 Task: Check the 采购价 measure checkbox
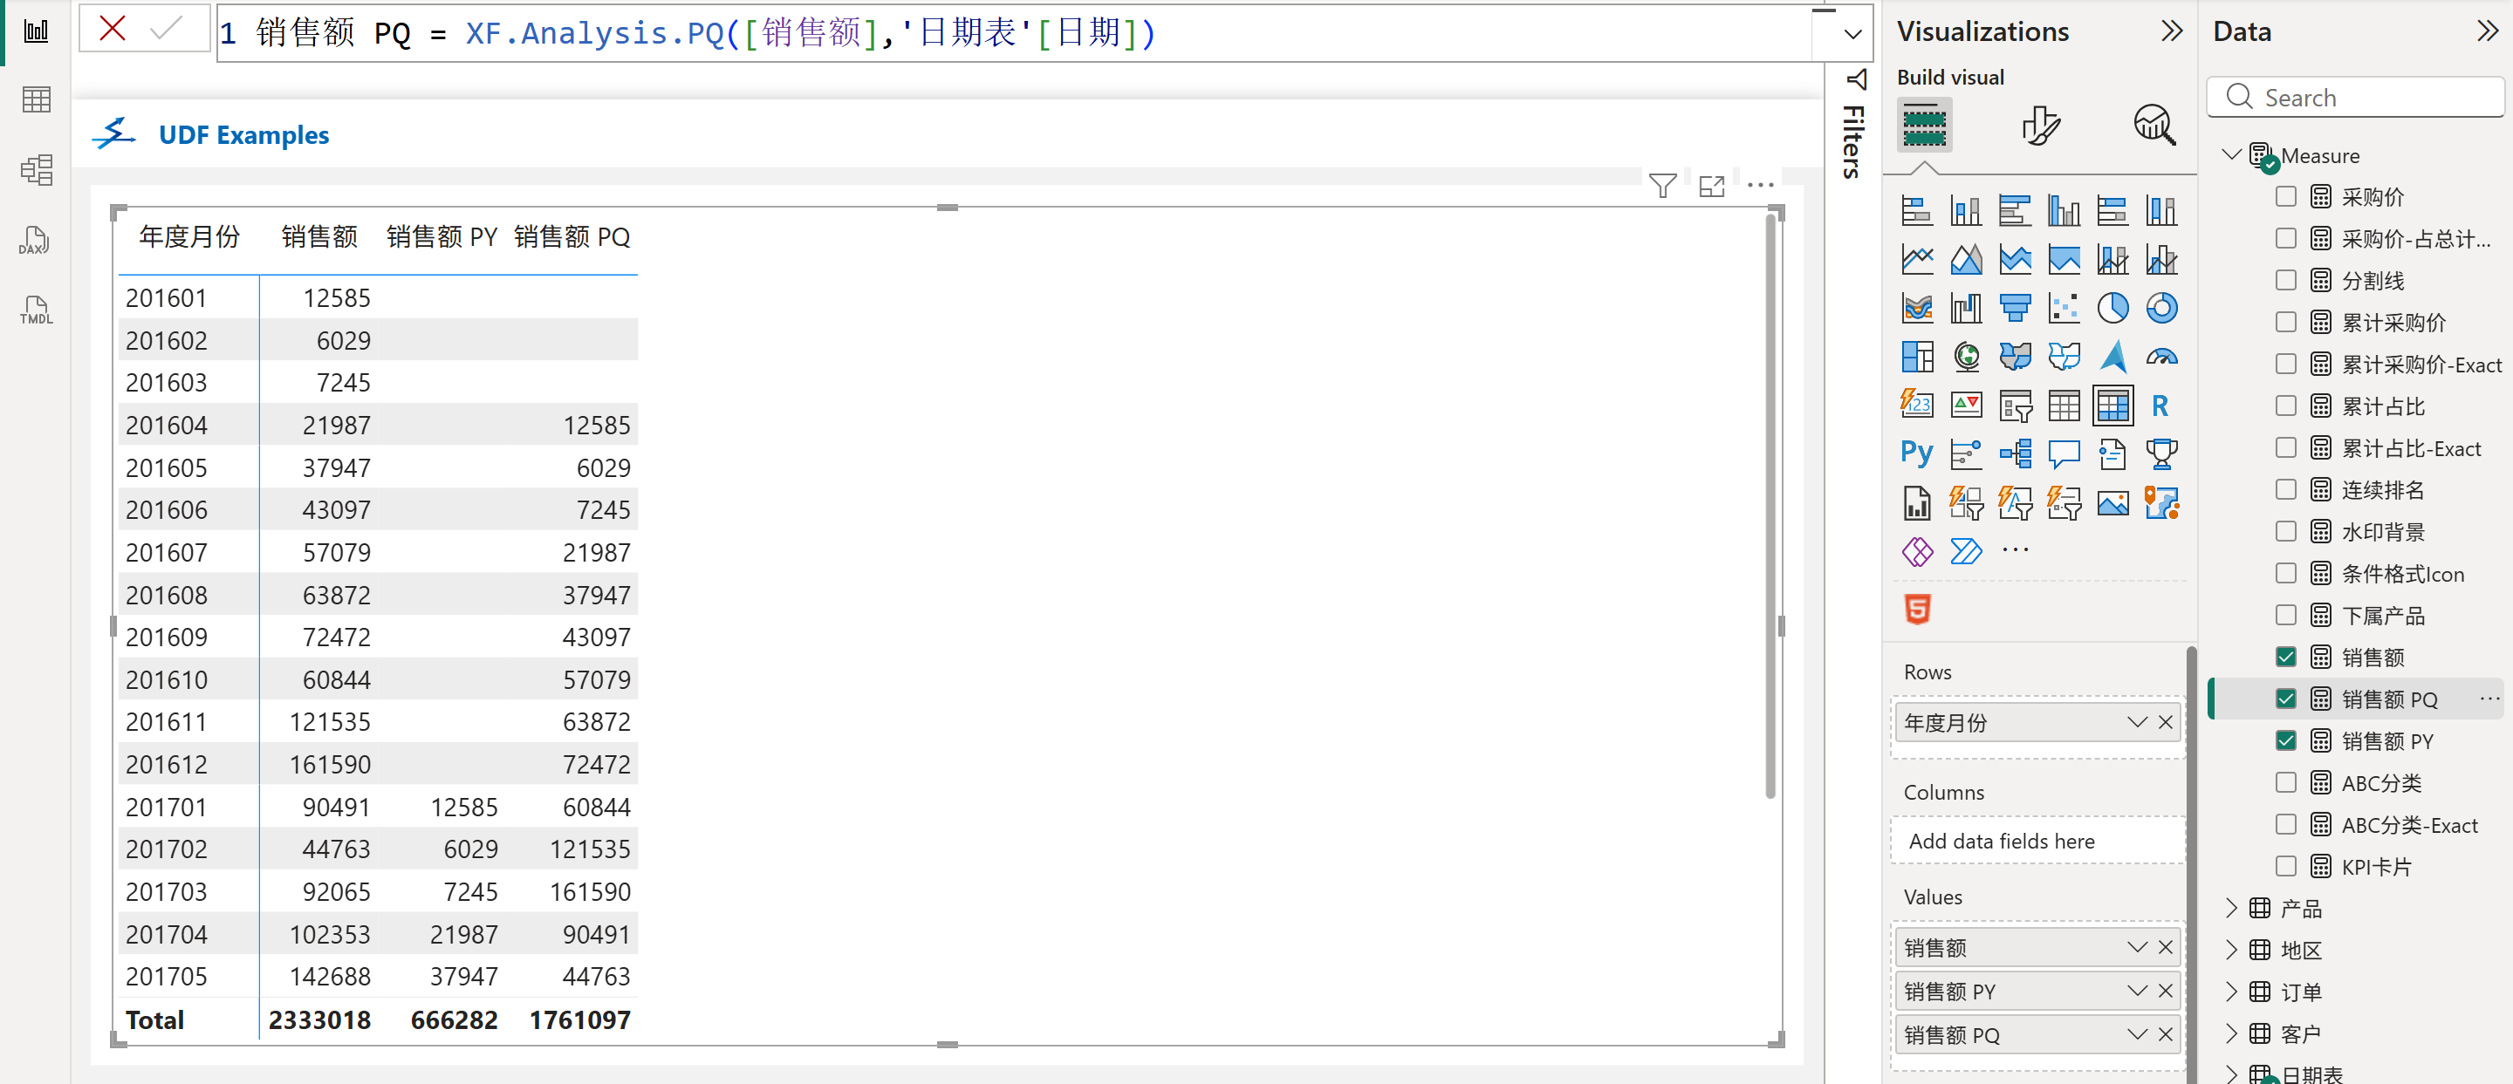pos(2286,197)
